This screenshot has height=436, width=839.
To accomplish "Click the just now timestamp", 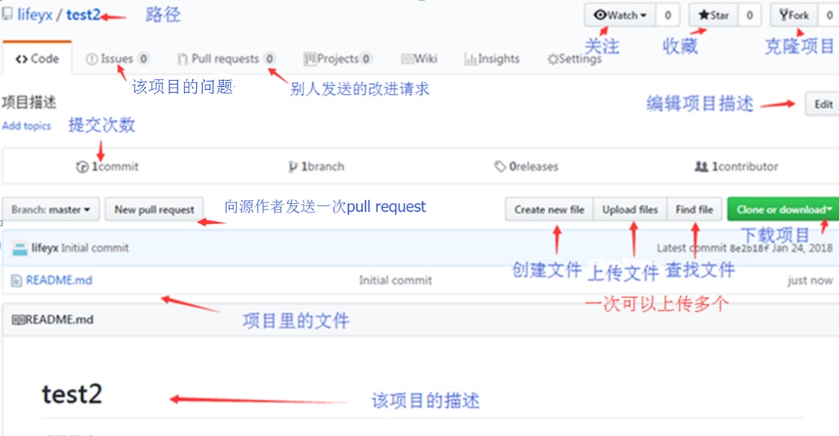I will [810, 280].
